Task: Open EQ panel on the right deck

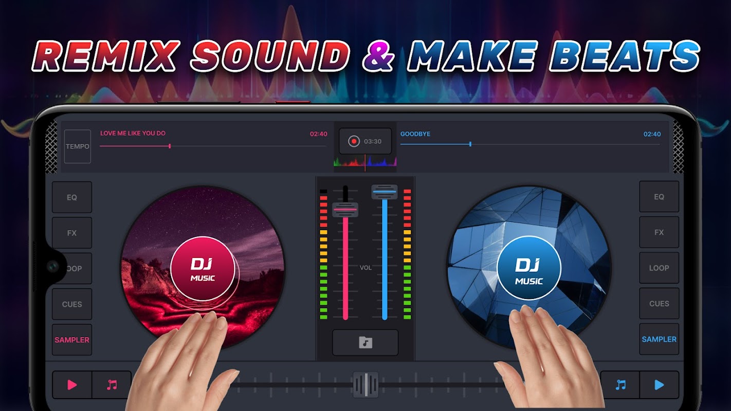Action: tap(659, 197)
